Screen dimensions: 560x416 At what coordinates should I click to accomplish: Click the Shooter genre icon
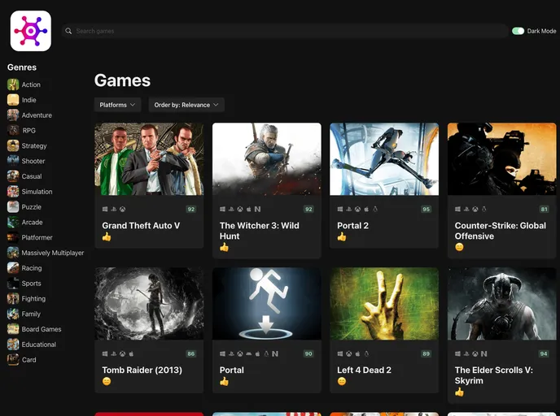[13, 161]
